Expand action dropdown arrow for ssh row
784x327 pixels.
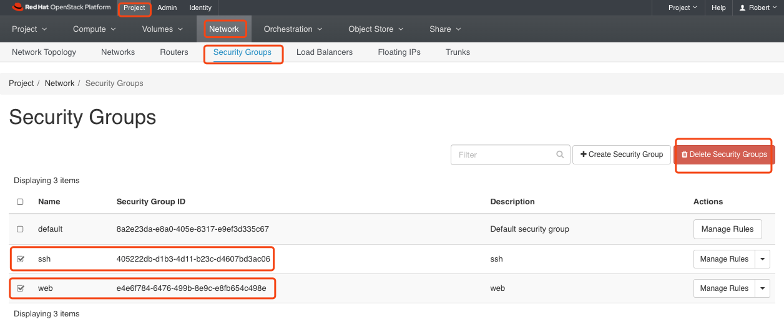pos(762,259)
